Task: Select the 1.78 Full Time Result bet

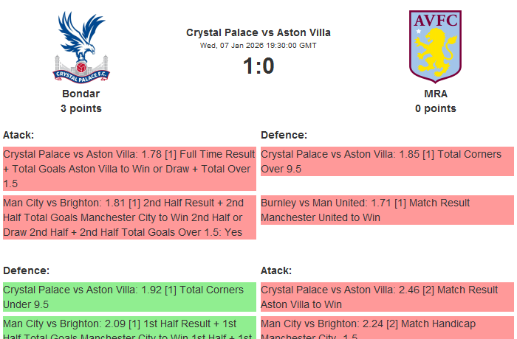Action: pyautogui.click(x=129, y=169)
